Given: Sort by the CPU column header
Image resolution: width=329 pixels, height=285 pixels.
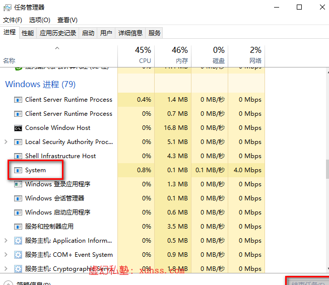Looking at the screenshot, I should point(136,56).
